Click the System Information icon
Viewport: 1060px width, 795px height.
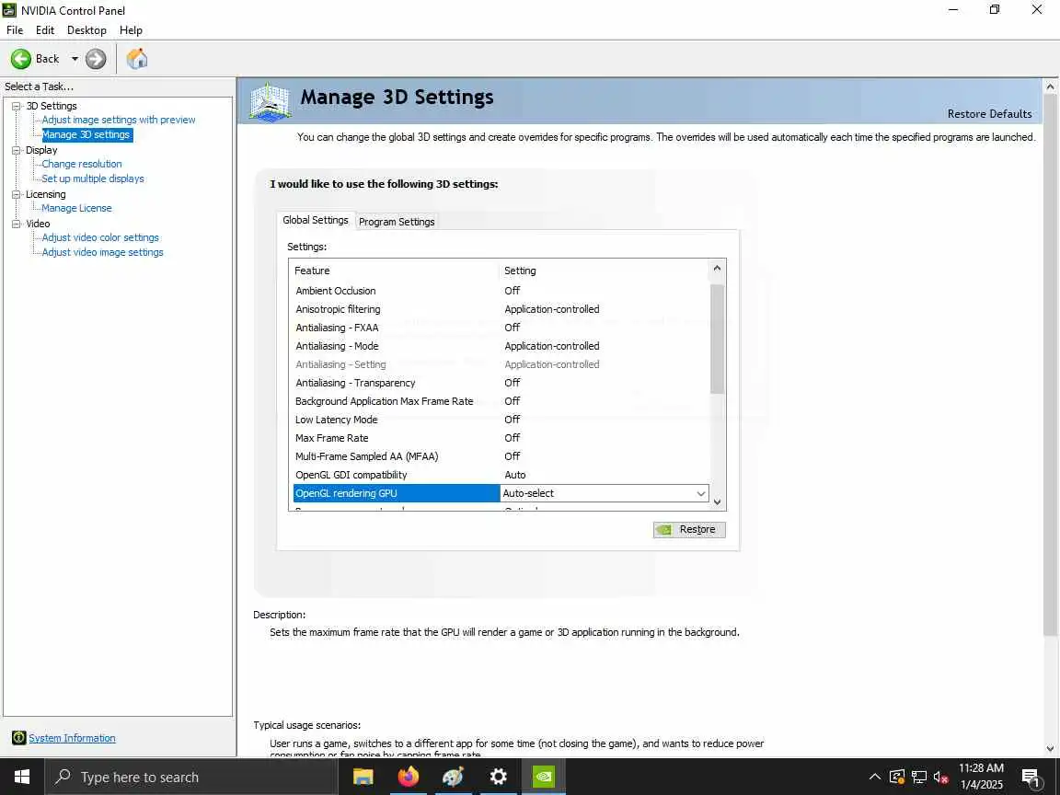[19, 738]
